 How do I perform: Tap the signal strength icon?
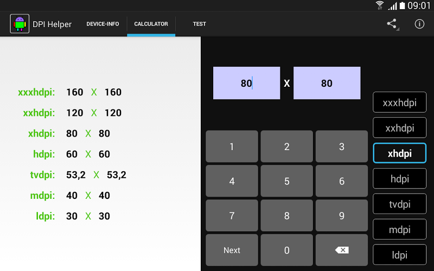(x=392, y=6)
